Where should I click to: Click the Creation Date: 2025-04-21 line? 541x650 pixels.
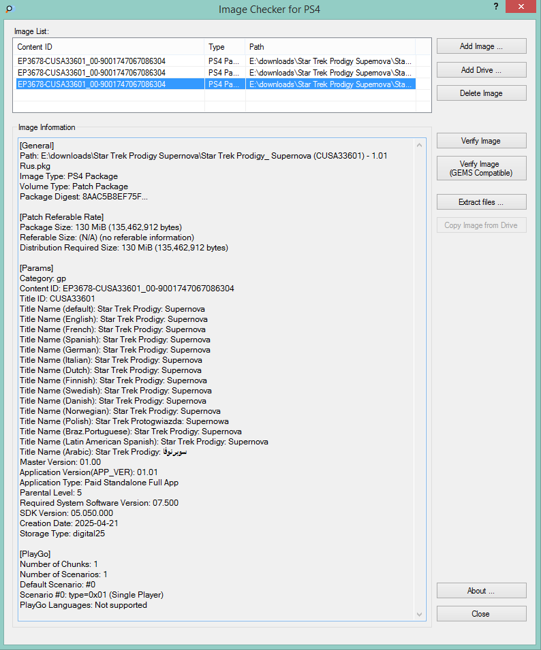coord(69,523)
